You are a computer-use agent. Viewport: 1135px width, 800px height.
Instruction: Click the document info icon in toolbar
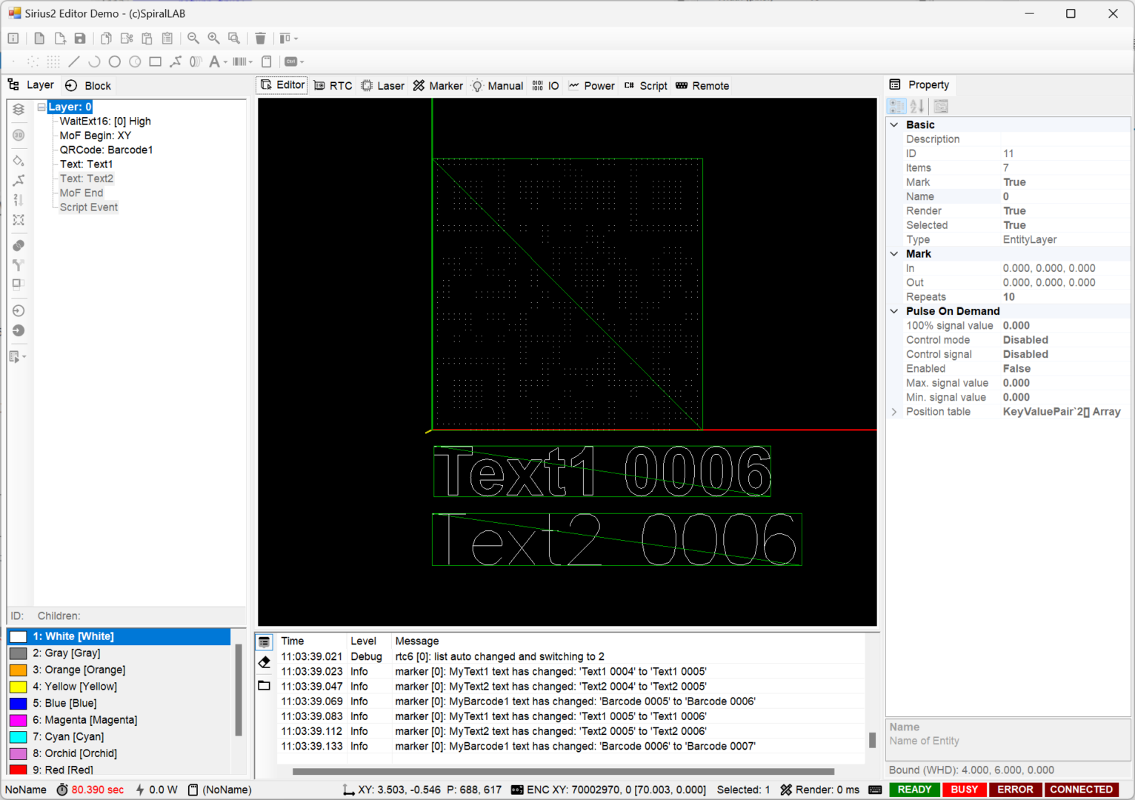(13, 39)
